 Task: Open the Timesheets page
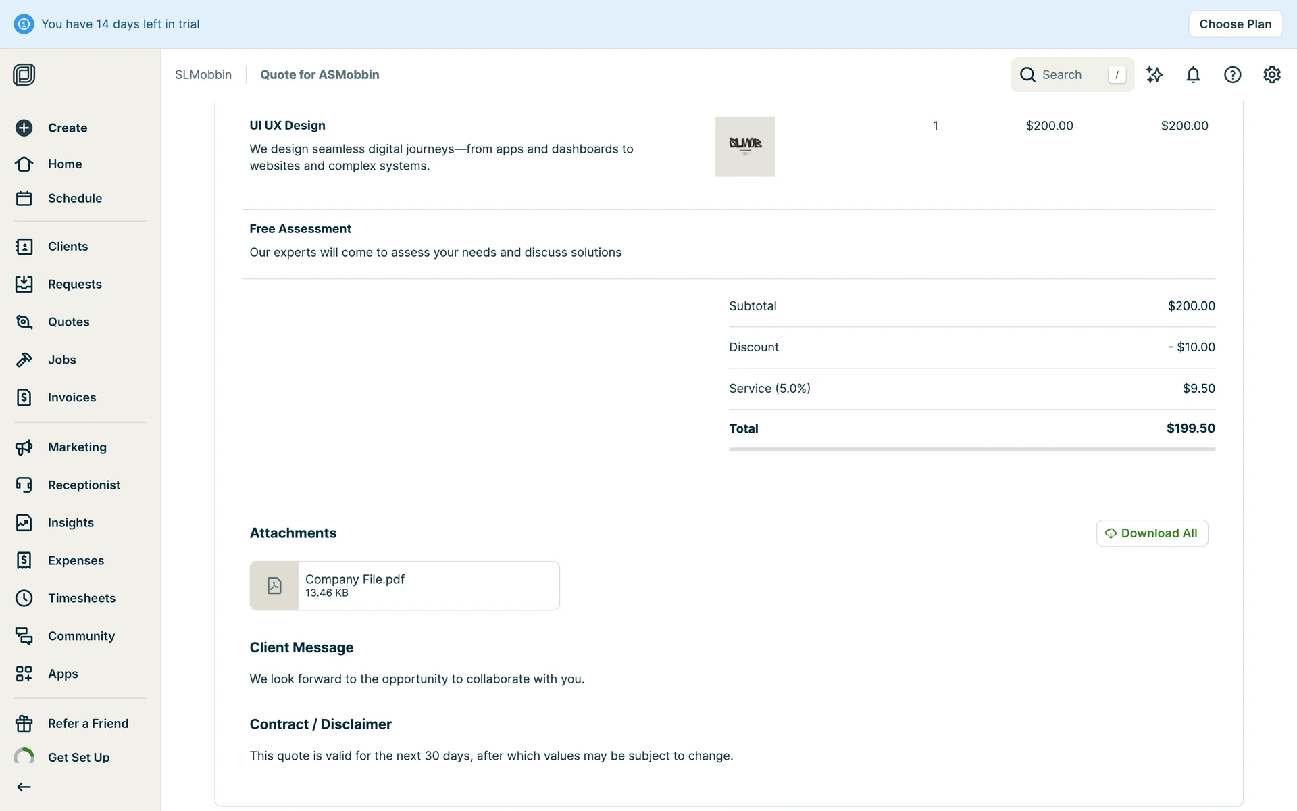(x=81, y=598)
